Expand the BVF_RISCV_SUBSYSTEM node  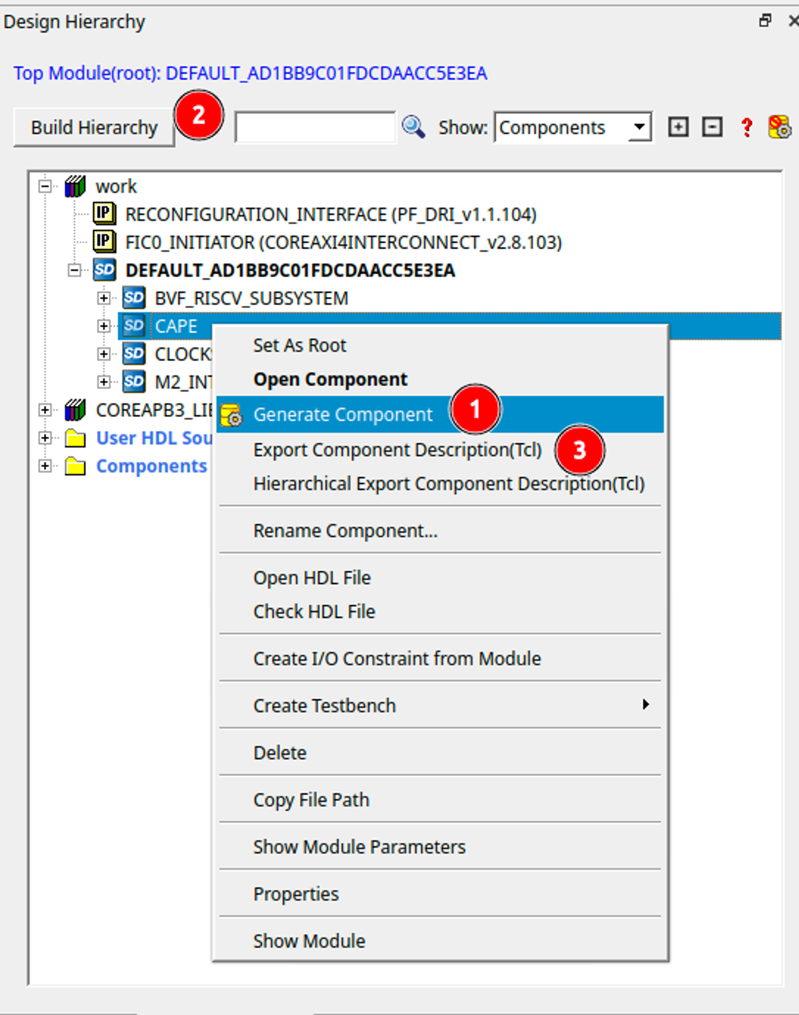[104, 298]
